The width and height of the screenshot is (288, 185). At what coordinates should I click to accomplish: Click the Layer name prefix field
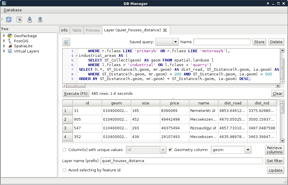tap(181, 161)
